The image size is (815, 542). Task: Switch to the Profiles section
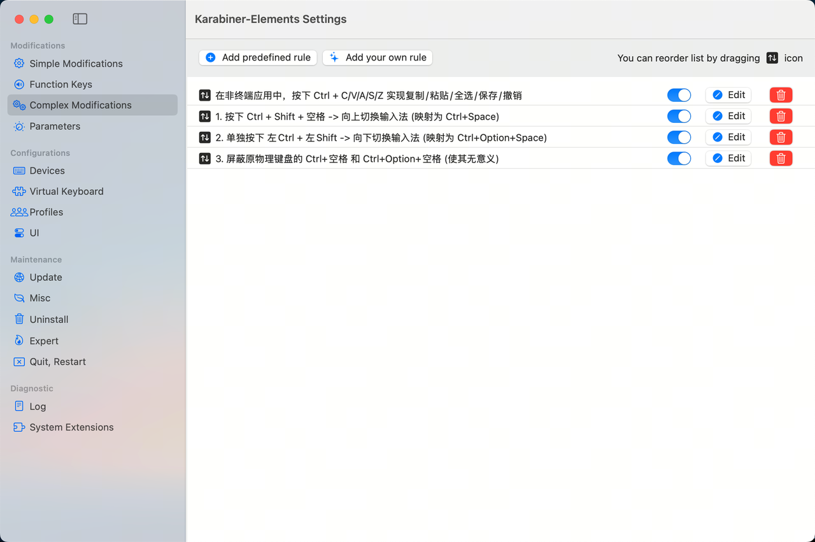[92, 212]
